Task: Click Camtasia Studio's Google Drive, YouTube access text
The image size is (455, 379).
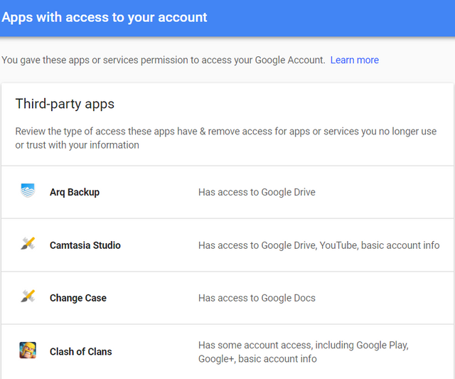Action: click(319, 245)
